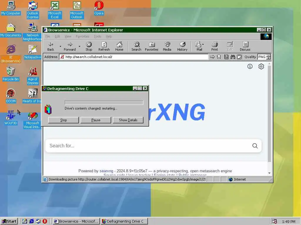Open the Start menu
Image resolution: width=301 pixels, height=225 pixels.
(9, 221)
